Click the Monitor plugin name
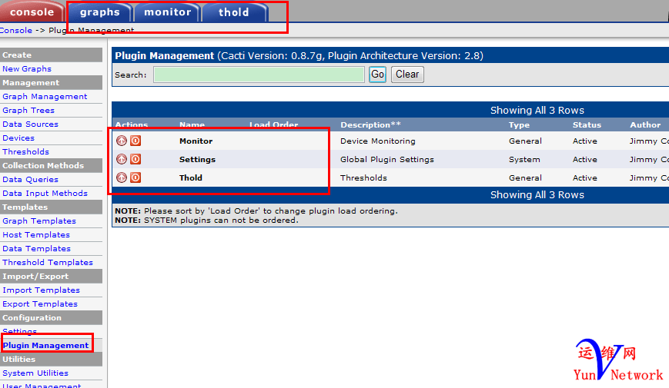Image resolution: width=669 pixels, height=388 pixels. (196, 141)
